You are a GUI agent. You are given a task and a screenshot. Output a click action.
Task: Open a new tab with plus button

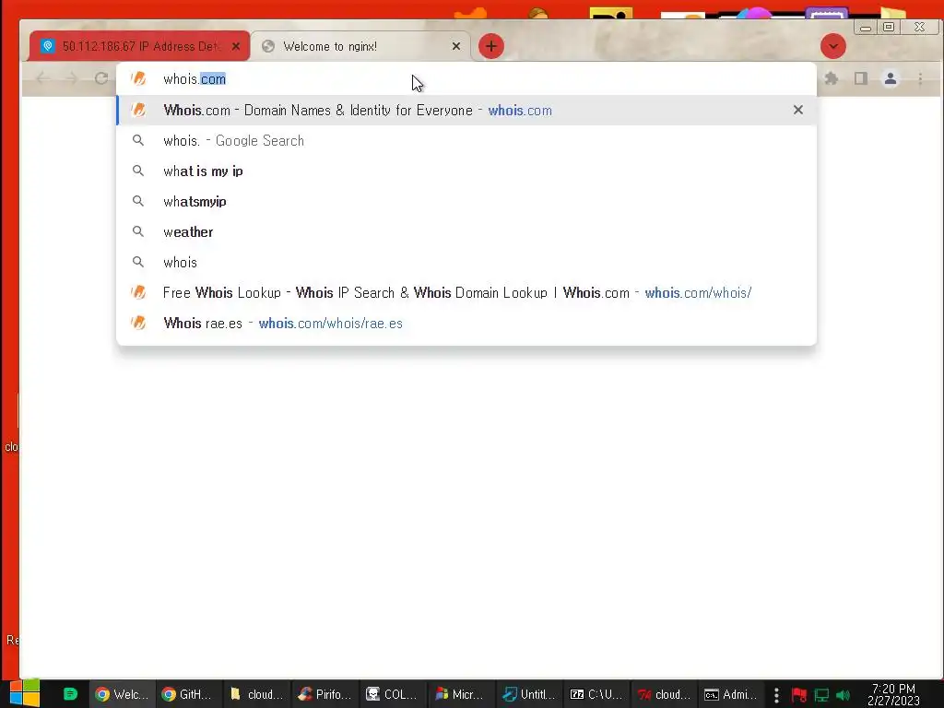tap(491, 46)
